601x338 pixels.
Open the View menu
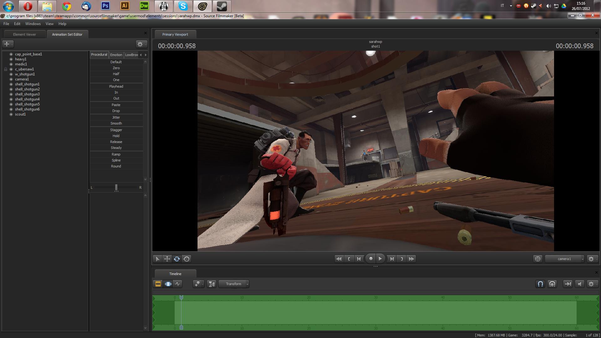pyautogui.click(x=49, y=24)
